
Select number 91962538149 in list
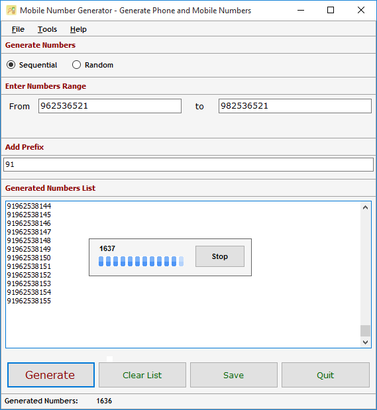click(x=29, y=249)
